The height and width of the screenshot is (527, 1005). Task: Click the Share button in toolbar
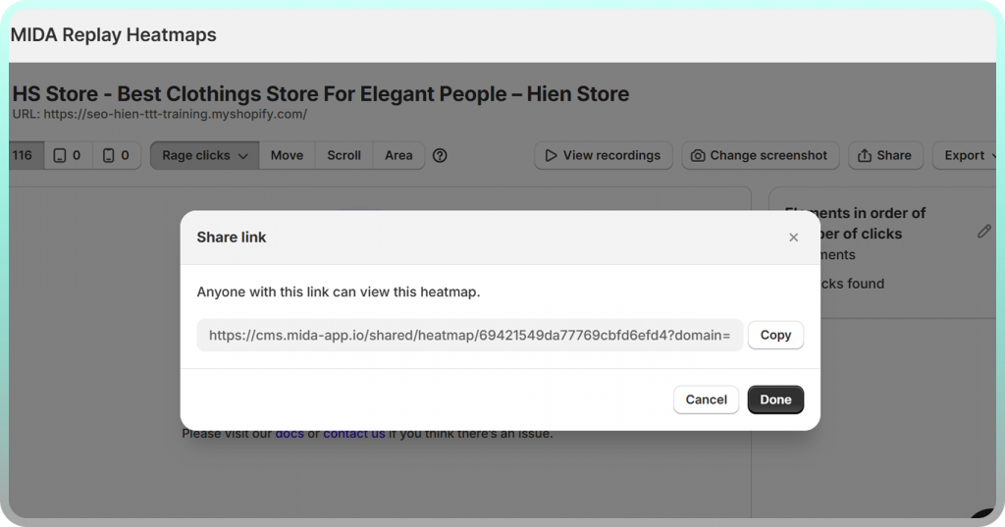pyautogui.click(x=884, y=155)
